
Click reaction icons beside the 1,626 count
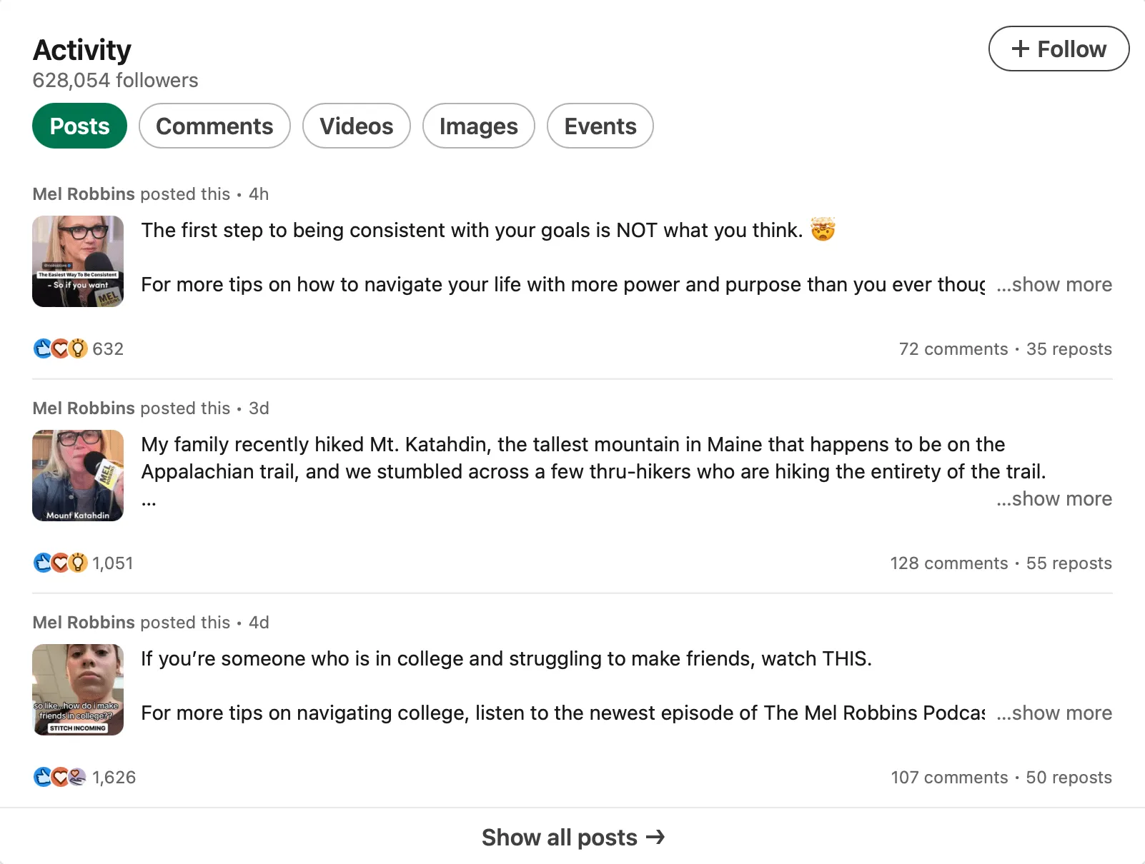pyautogui.click(x=61, y=777)
